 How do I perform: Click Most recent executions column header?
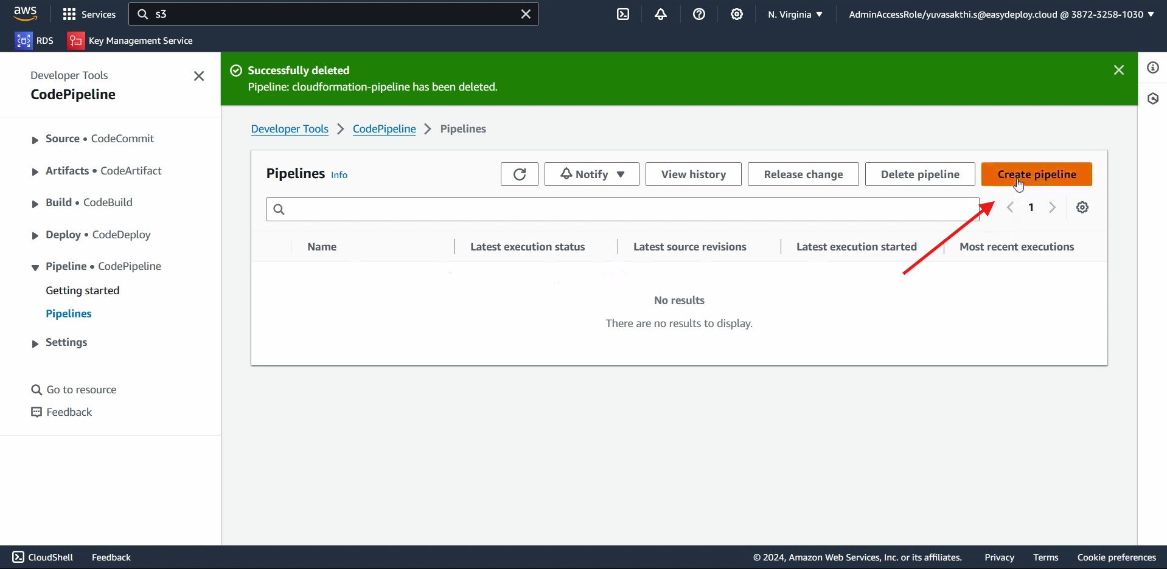1017,247
